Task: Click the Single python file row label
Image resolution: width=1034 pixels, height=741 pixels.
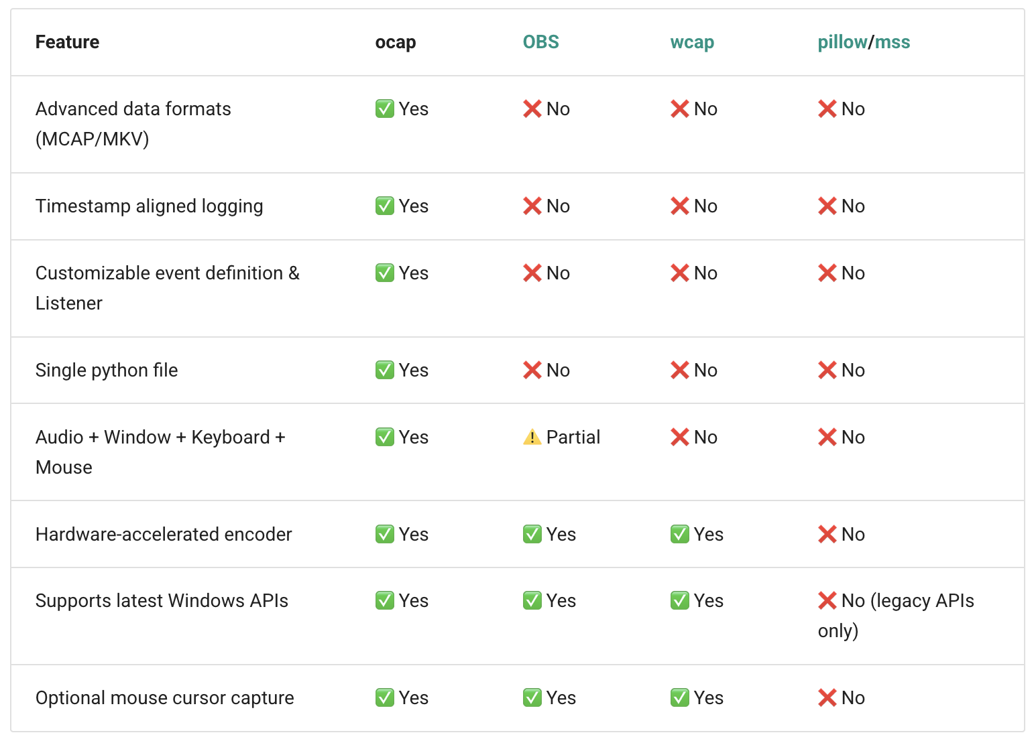Action: 107,370
